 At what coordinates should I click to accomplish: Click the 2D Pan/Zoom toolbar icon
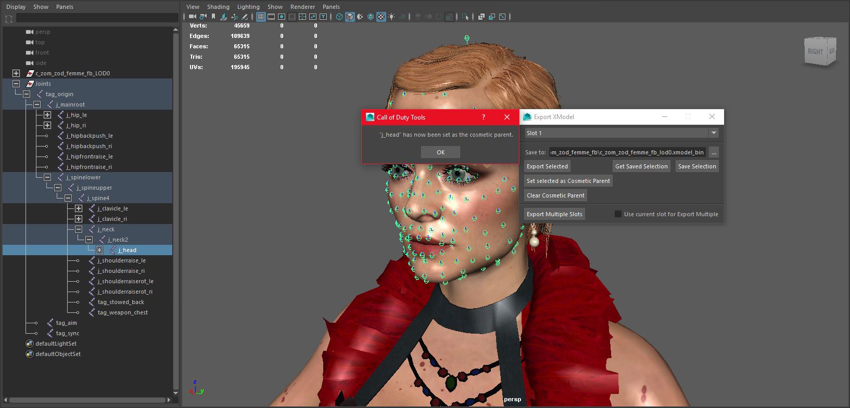click(x=234, y=17)
